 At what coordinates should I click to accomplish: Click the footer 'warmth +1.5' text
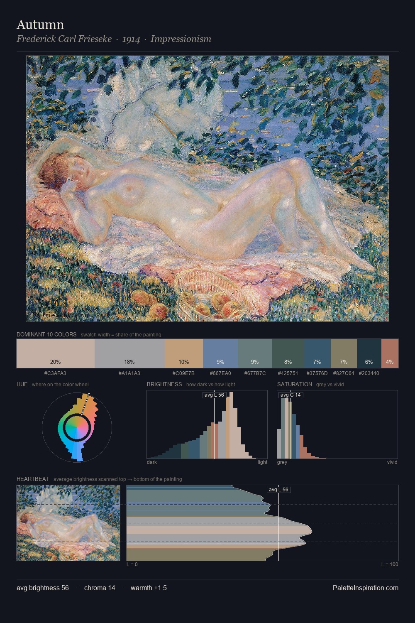tap(149, 588)
